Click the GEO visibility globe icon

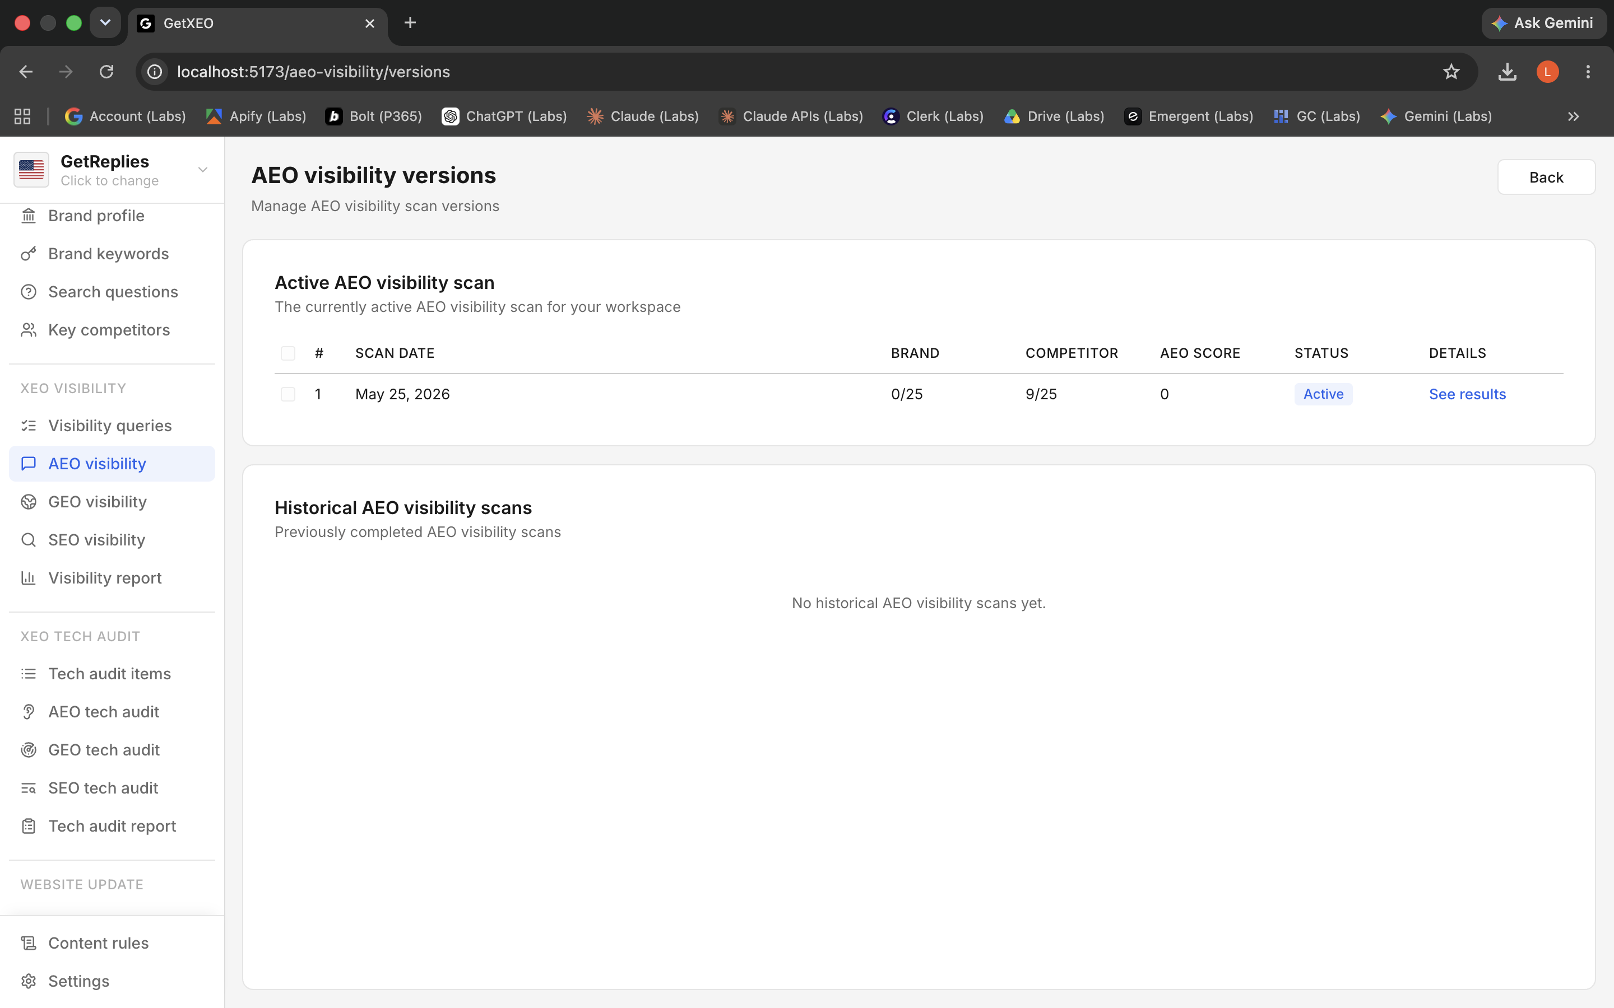pyautogui.click(x=28, y=502)
